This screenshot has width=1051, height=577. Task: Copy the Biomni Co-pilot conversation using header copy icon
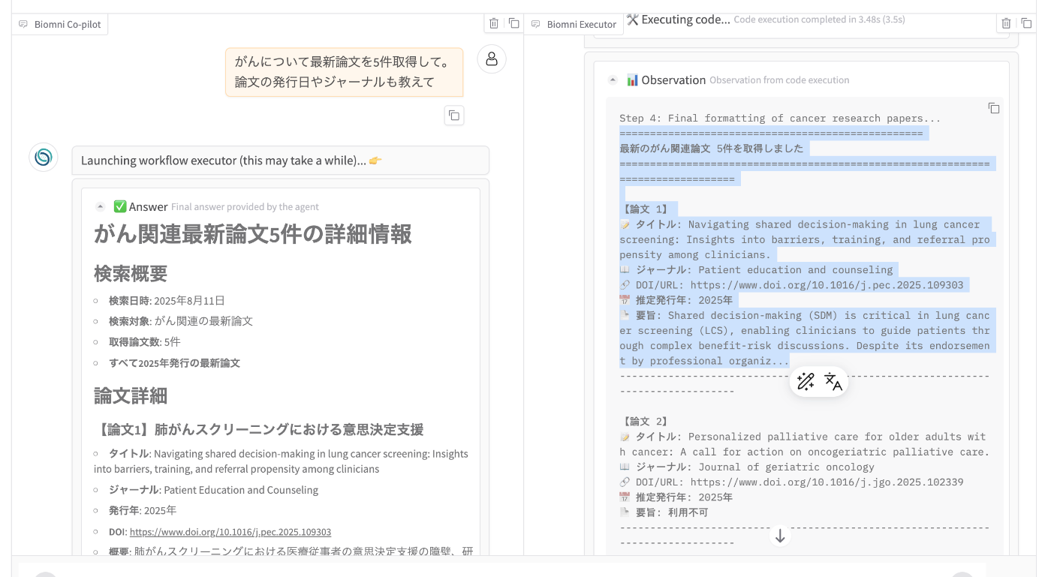coord(513,23)
